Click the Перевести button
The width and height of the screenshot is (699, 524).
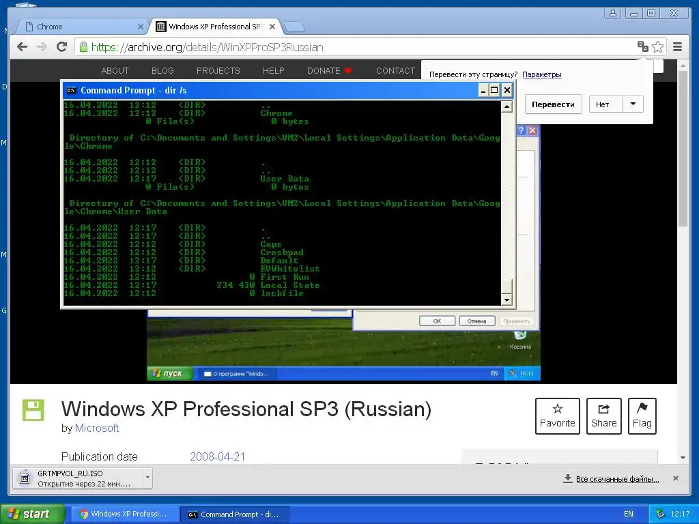(x=553, y=104)
